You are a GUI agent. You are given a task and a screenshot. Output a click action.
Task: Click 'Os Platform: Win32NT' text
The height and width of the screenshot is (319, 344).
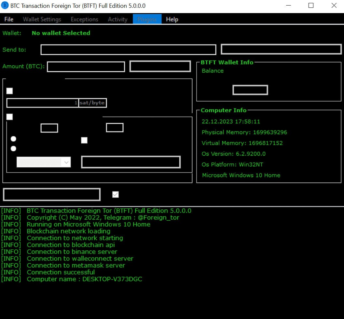click(232, 165)
